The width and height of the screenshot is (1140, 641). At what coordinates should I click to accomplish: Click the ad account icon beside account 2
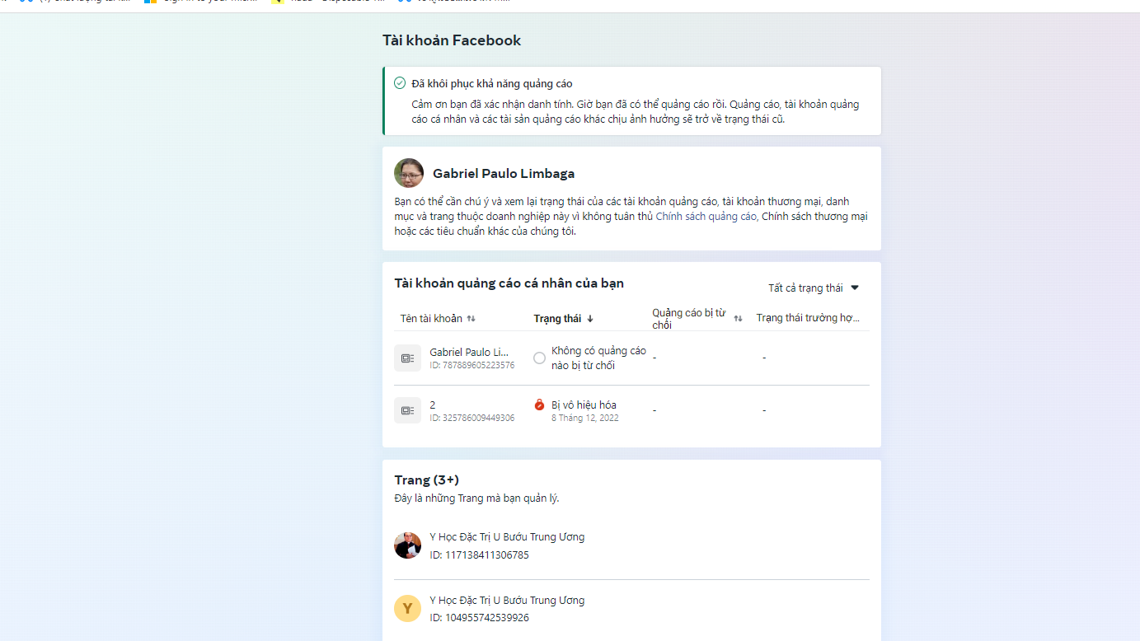click(407, 410)
